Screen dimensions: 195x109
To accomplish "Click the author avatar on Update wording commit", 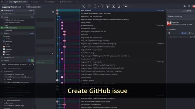I will point(62,22).
